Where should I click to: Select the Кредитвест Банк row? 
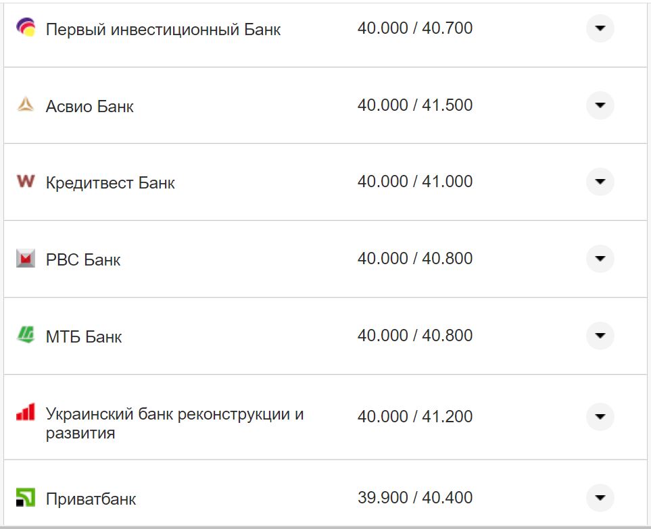click(110, 182)
